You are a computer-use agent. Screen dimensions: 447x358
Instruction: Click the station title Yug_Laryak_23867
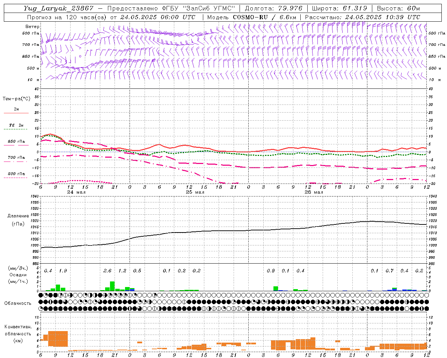[x=59, y=8]
